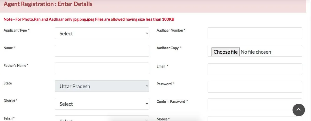Select the Aadhaar Number input box
The height and width of the screenshot is (121, 311).
[255, 33]
